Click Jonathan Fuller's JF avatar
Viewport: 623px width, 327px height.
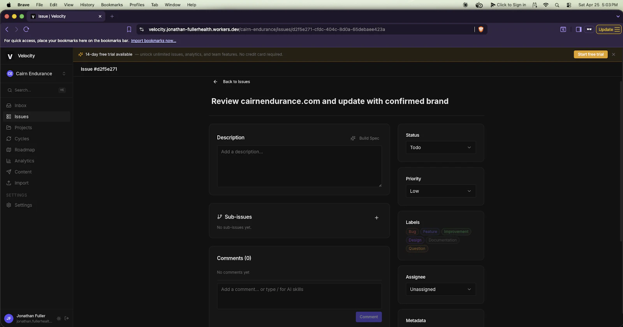click(9, 318)
